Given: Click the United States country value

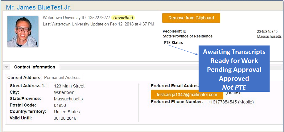Looking at the screenshot, I should [x=67, y=112].
